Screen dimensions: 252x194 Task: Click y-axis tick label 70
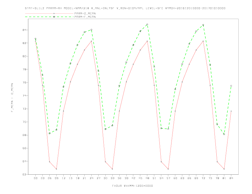pyautogui.click(x=24, y=122)
